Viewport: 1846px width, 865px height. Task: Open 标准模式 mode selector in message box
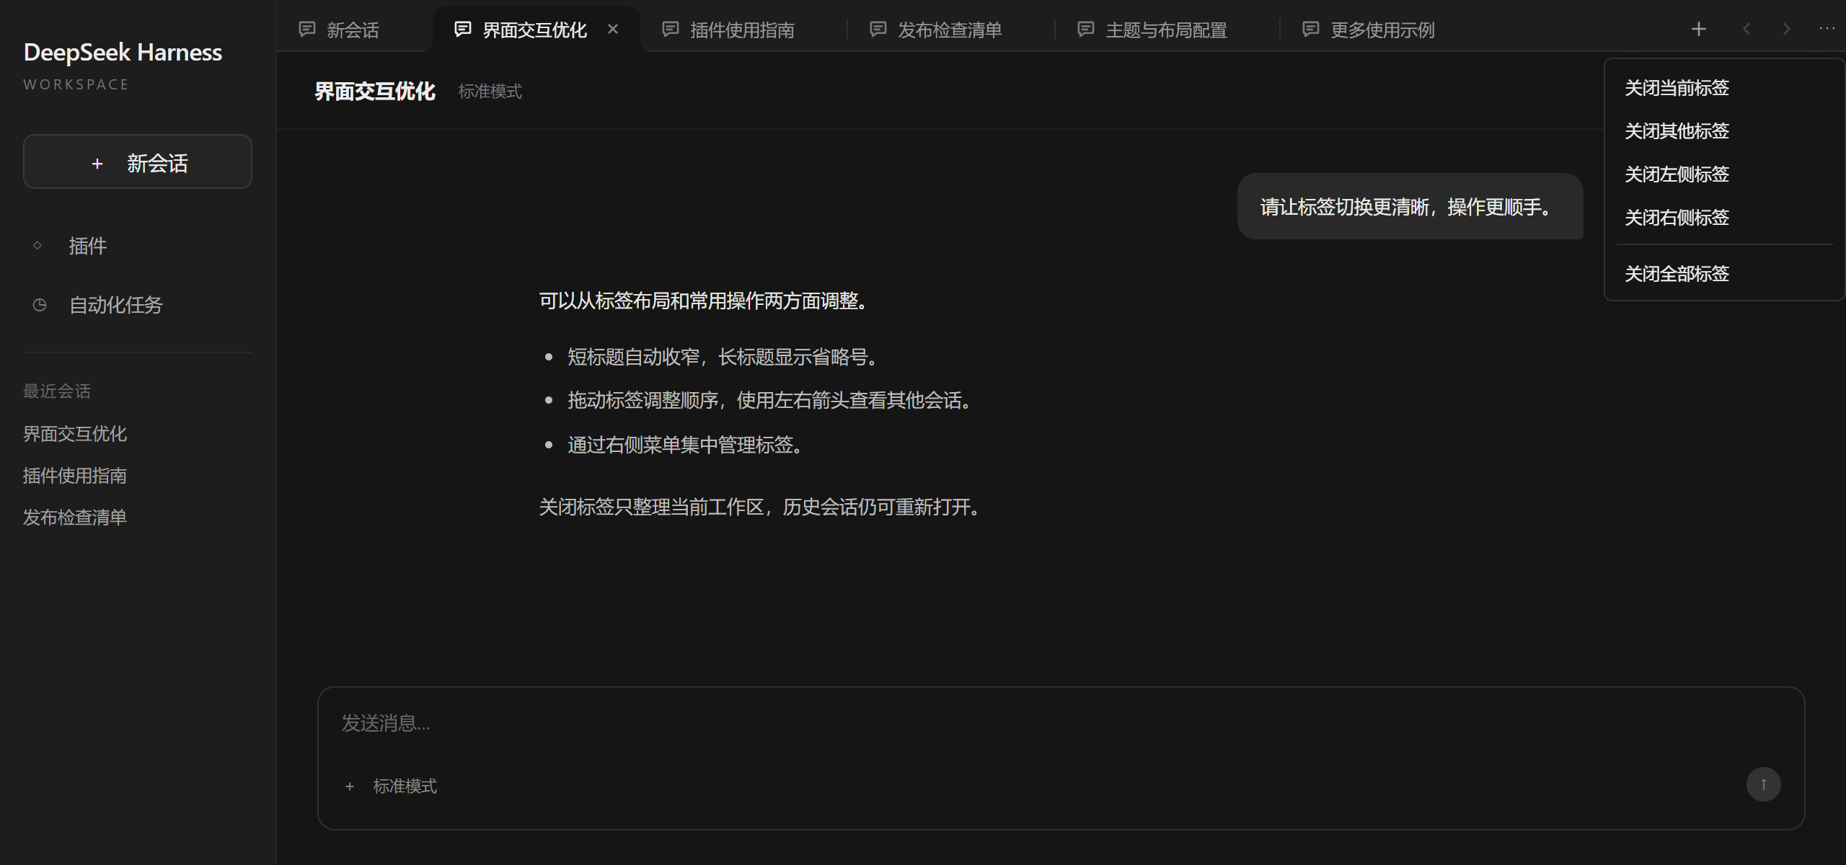pos(405,786)
